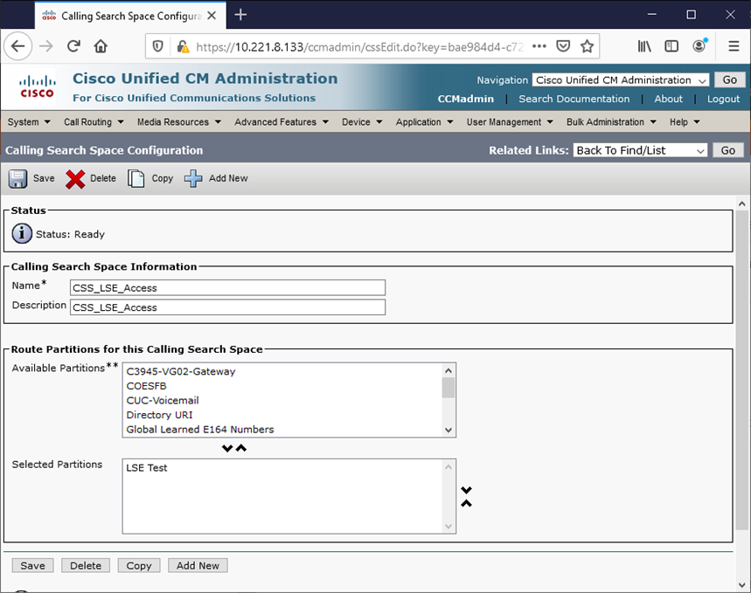Expand the Call Routing menu
The height and width of the screenshot is (593, 751).
tap(94, 122)
